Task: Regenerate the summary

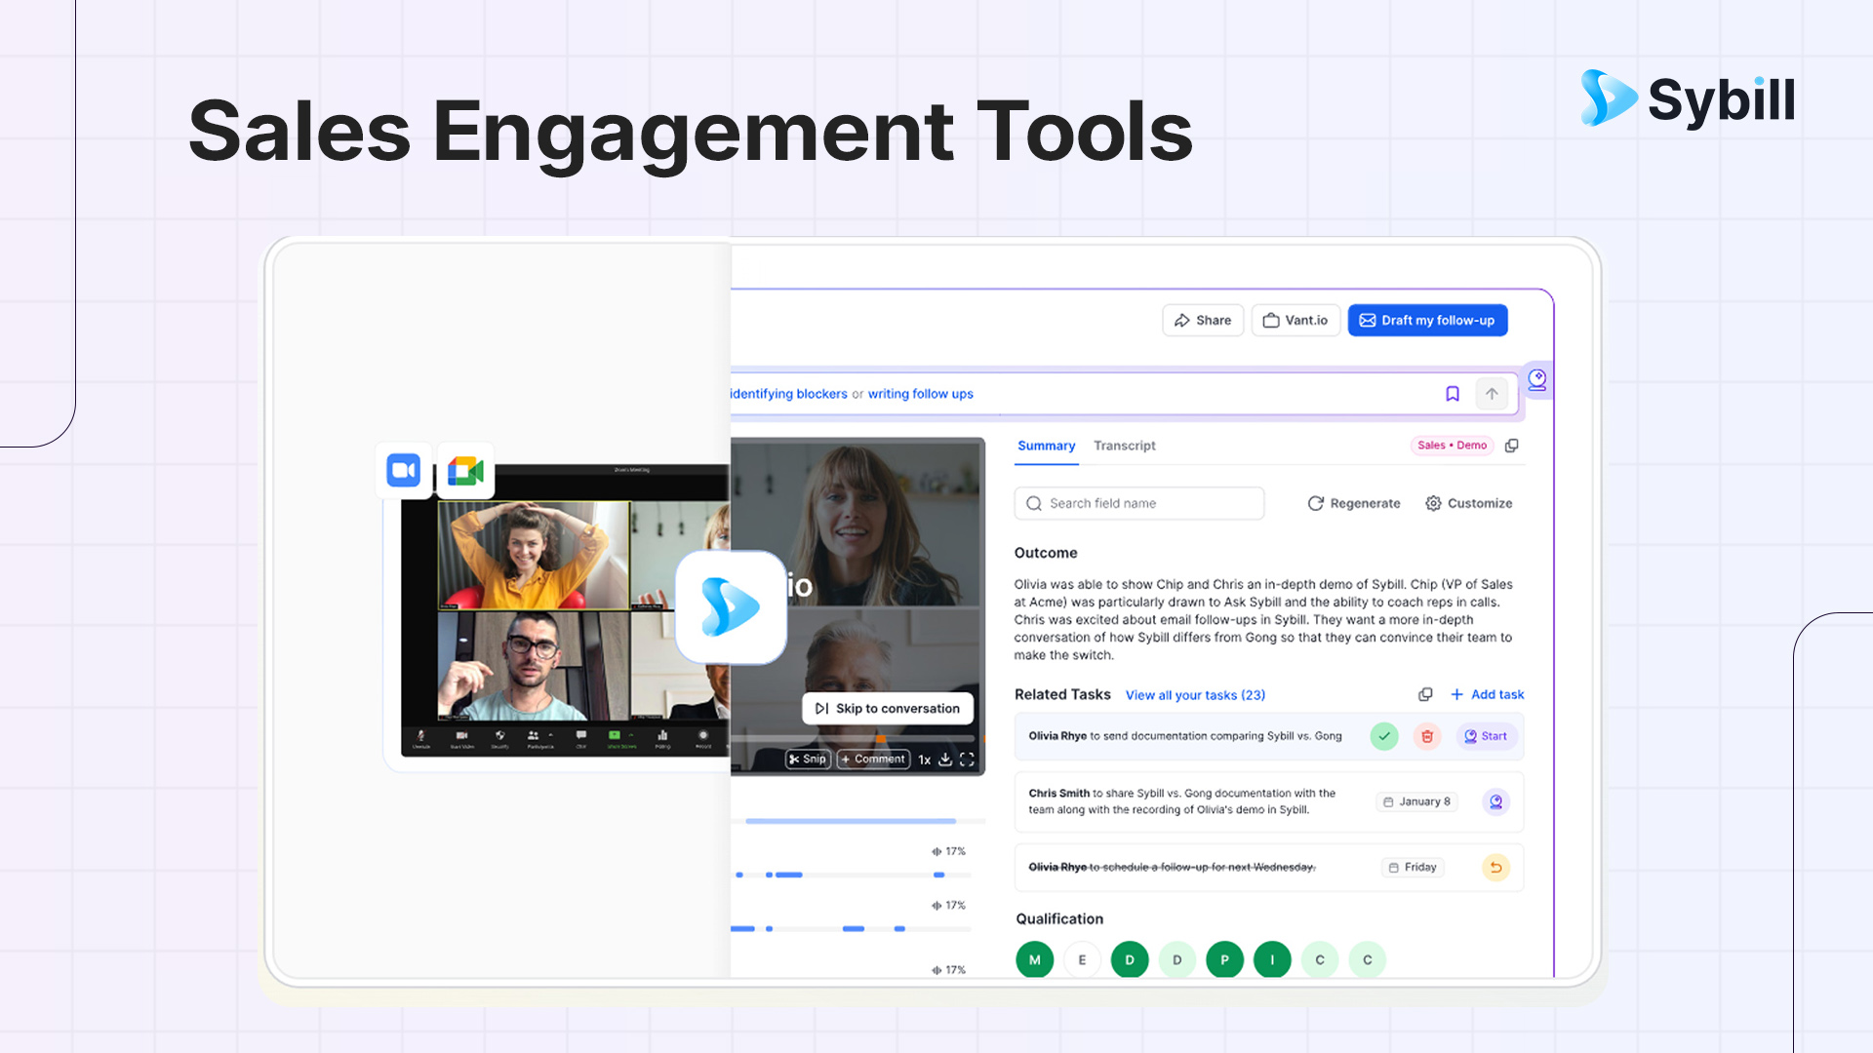Action: (1354, 503)
